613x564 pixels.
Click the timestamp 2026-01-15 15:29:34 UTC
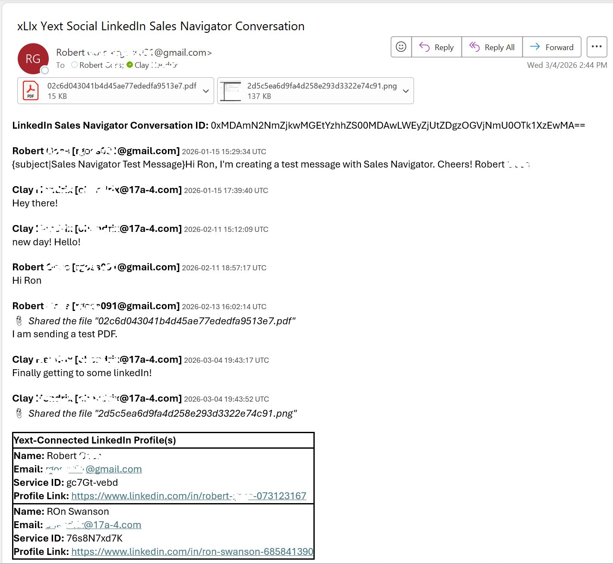224,152
